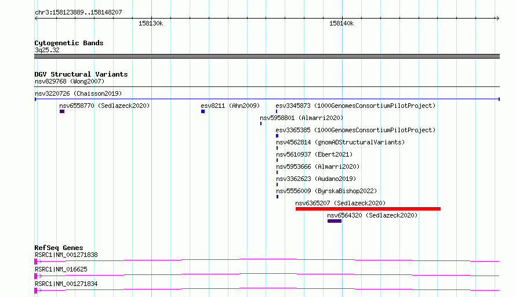Click the 158130k ruler position label
The image size is (516, 297).
pyautogui.click(x=151, y=23)
